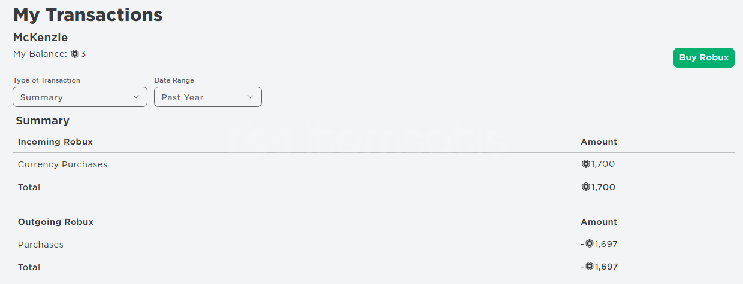
Task: Click the Robux icon beside My Balance
Action: point(75,54)
